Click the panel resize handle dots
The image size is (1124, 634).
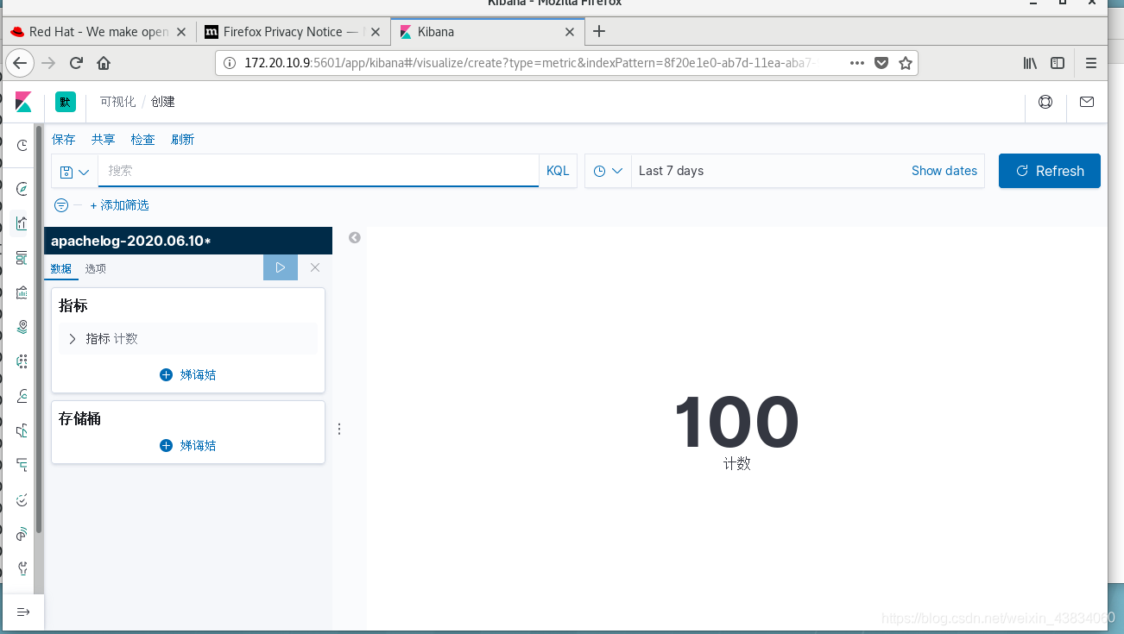(339, 429)
